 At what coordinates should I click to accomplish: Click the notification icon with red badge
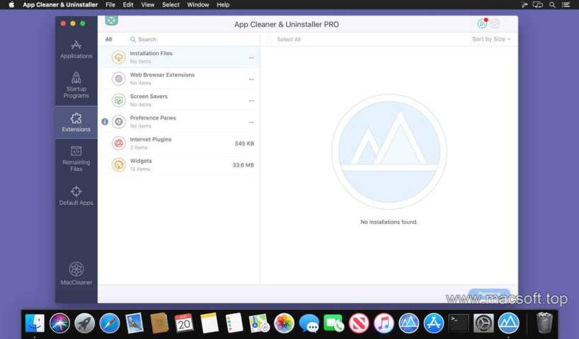tap(482, 23)
